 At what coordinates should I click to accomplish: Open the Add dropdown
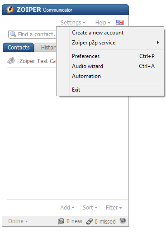[x=67, y=208]
